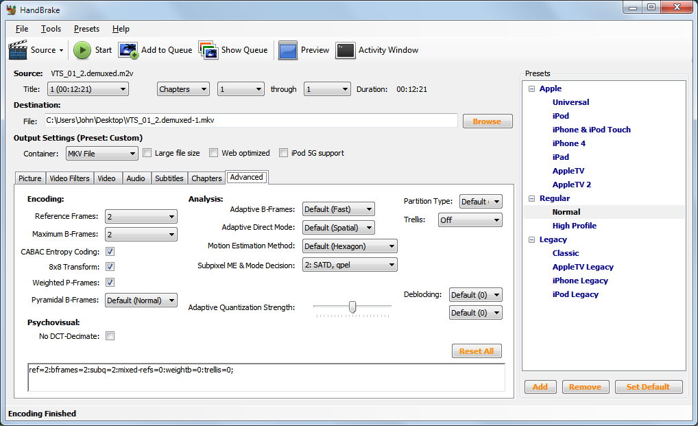Switch to the Audio tab

tap(136, 178)
